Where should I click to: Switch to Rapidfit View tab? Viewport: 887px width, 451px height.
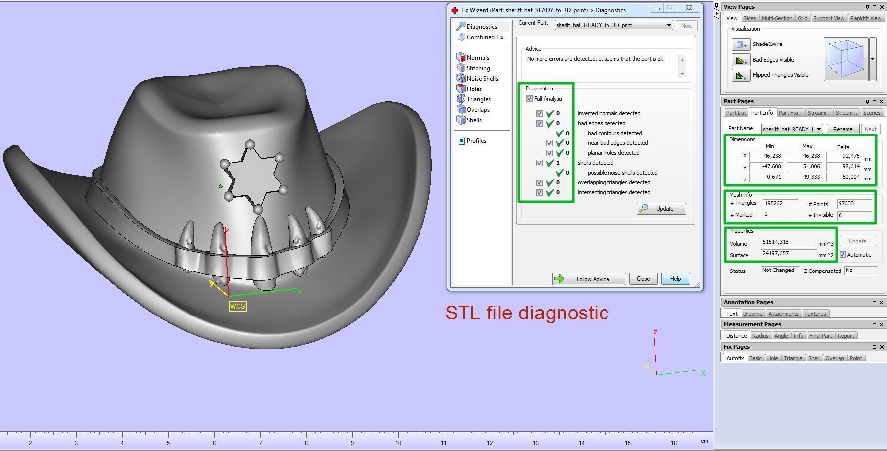(865, 18)
